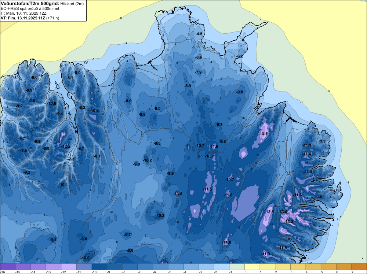Image resolution: width=367 pixels, height=274 pixels.
Task: Click the temperature value -13.1 on the map
Action: [x=263, y=134]
